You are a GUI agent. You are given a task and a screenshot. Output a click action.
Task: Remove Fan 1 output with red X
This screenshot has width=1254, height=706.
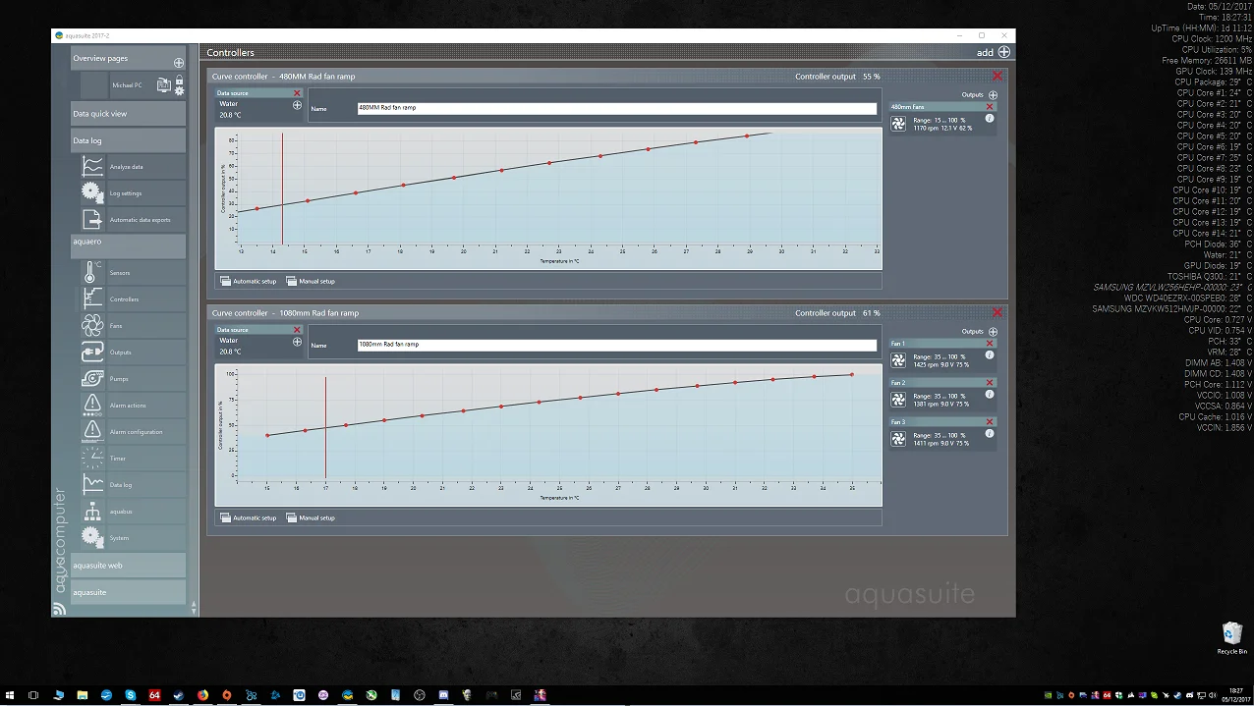click(990, 344)
